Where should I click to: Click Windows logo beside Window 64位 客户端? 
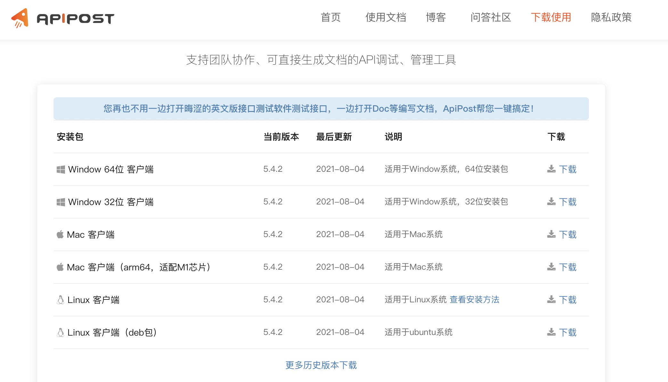click(61, 169)
